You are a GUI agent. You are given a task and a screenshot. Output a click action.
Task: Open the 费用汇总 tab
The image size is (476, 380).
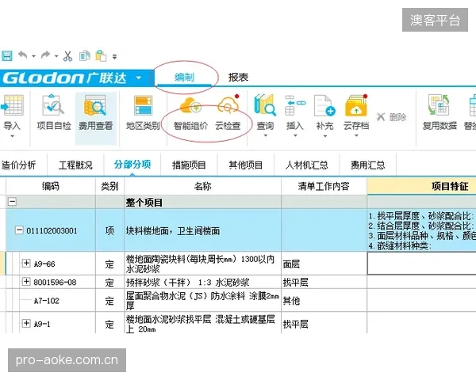coord(367,165)
